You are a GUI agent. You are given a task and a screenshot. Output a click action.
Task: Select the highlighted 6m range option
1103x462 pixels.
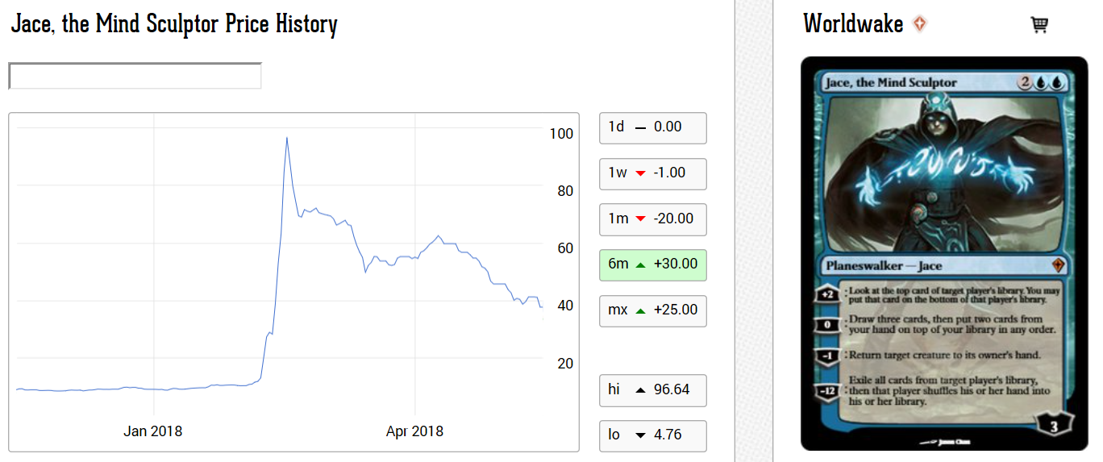[x=652, y=264]
